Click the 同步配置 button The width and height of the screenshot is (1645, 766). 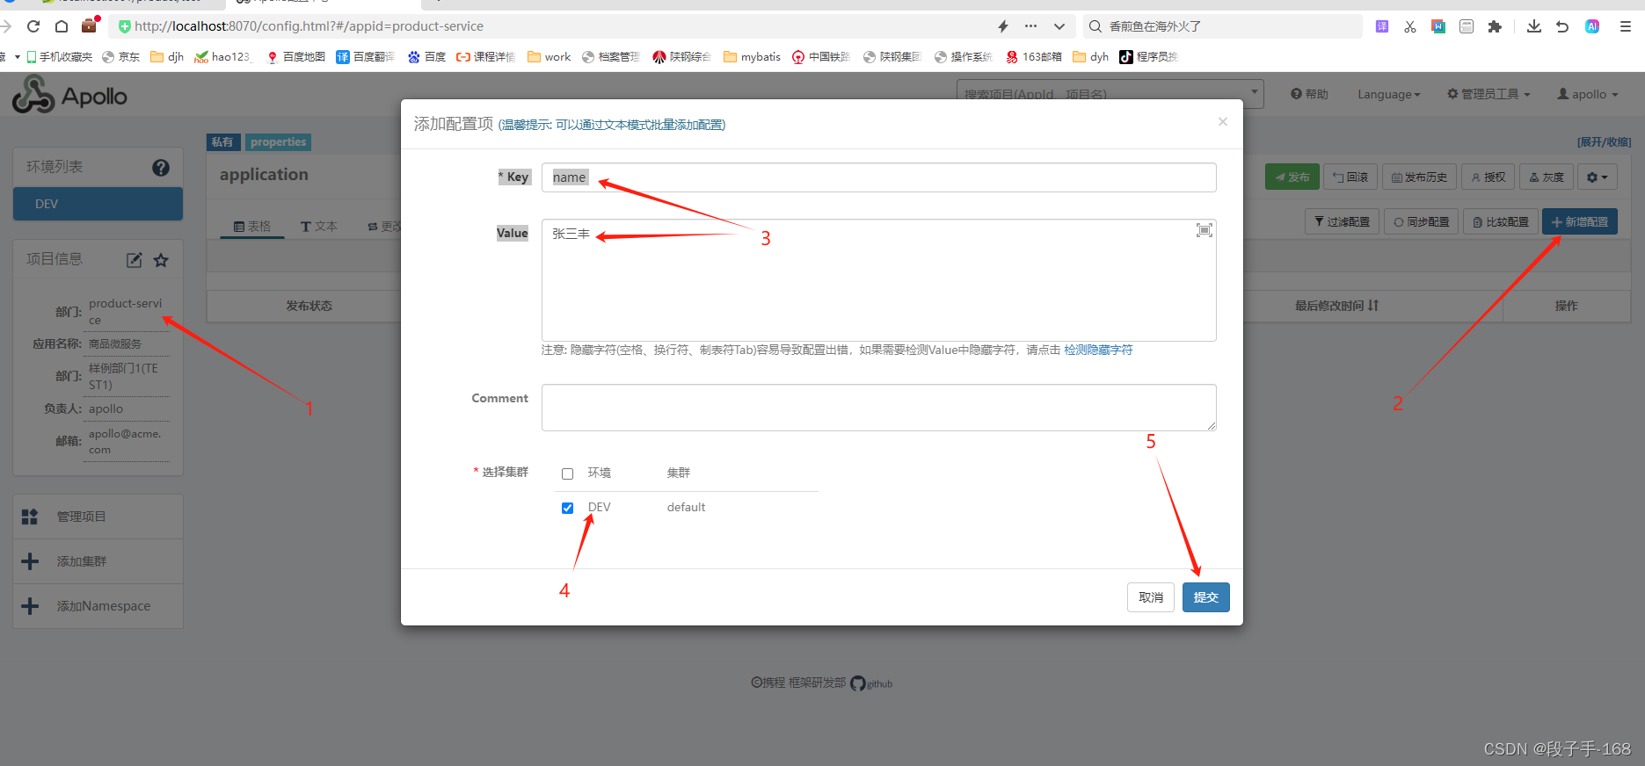click(x=1422, y=221)
